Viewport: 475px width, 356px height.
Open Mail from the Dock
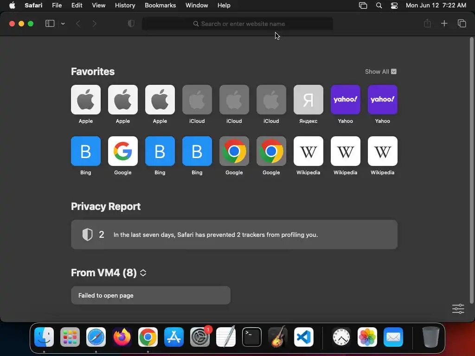[x=393, y=337]
